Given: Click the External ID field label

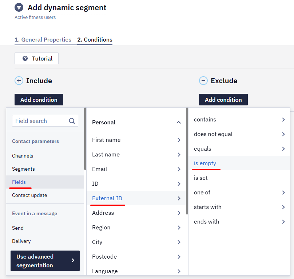Looking at the screenshot, I should (107, 198).
